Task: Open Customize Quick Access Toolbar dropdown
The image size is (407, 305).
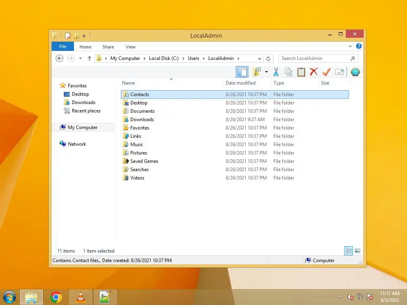Action: click(x=84, y=36)
